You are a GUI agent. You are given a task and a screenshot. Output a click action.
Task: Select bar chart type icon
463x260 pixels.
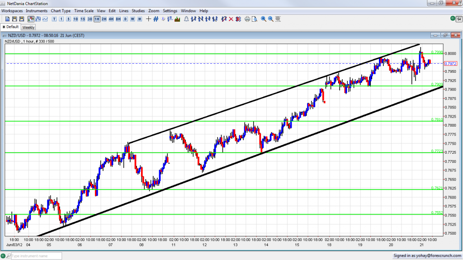pyautogui.click(x=38, y=19)
